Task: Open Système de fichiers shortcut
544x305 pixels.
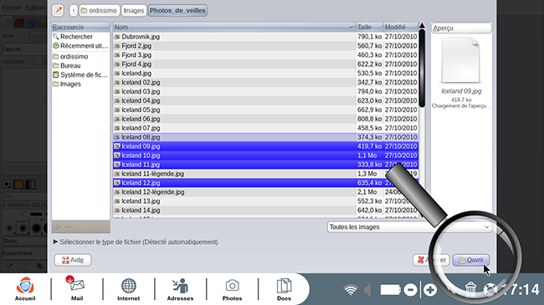Action: coord(80,75)
